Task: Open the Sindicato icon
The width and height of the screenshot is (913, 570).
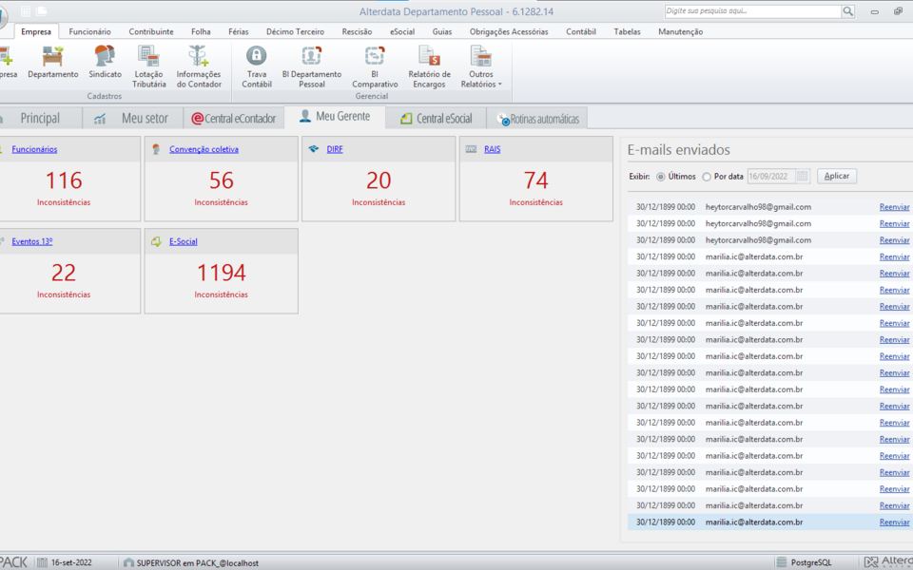Action: tap(106, 62)
